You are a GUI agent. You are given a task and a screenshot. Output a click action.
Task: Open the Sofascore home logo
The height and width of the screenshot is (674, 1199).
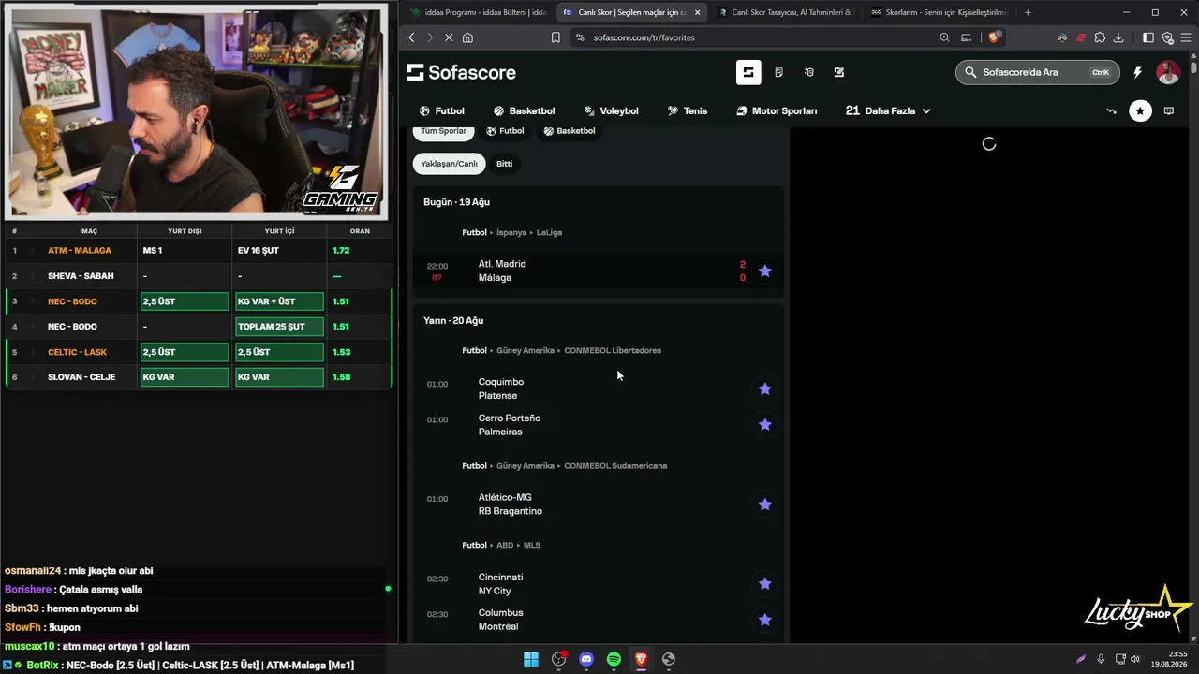pos(461,72)
